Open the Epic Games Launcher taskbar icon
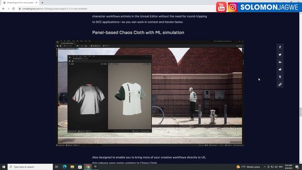The height and width of the screenshot is (170, 302). click(95, 167)
